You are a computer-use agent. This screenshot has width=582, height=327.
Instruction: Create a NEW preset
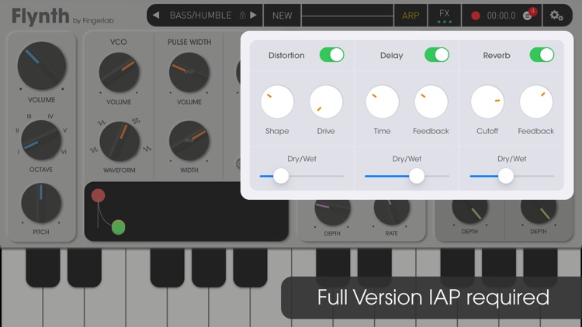pyautogui.click(x=282, y=15)
